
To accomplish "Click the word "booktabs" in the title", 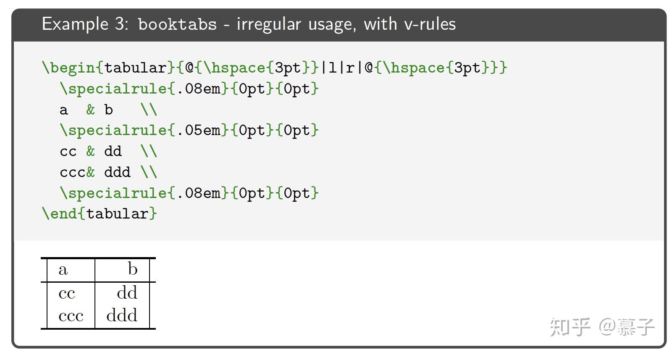I will click(177, 24).
